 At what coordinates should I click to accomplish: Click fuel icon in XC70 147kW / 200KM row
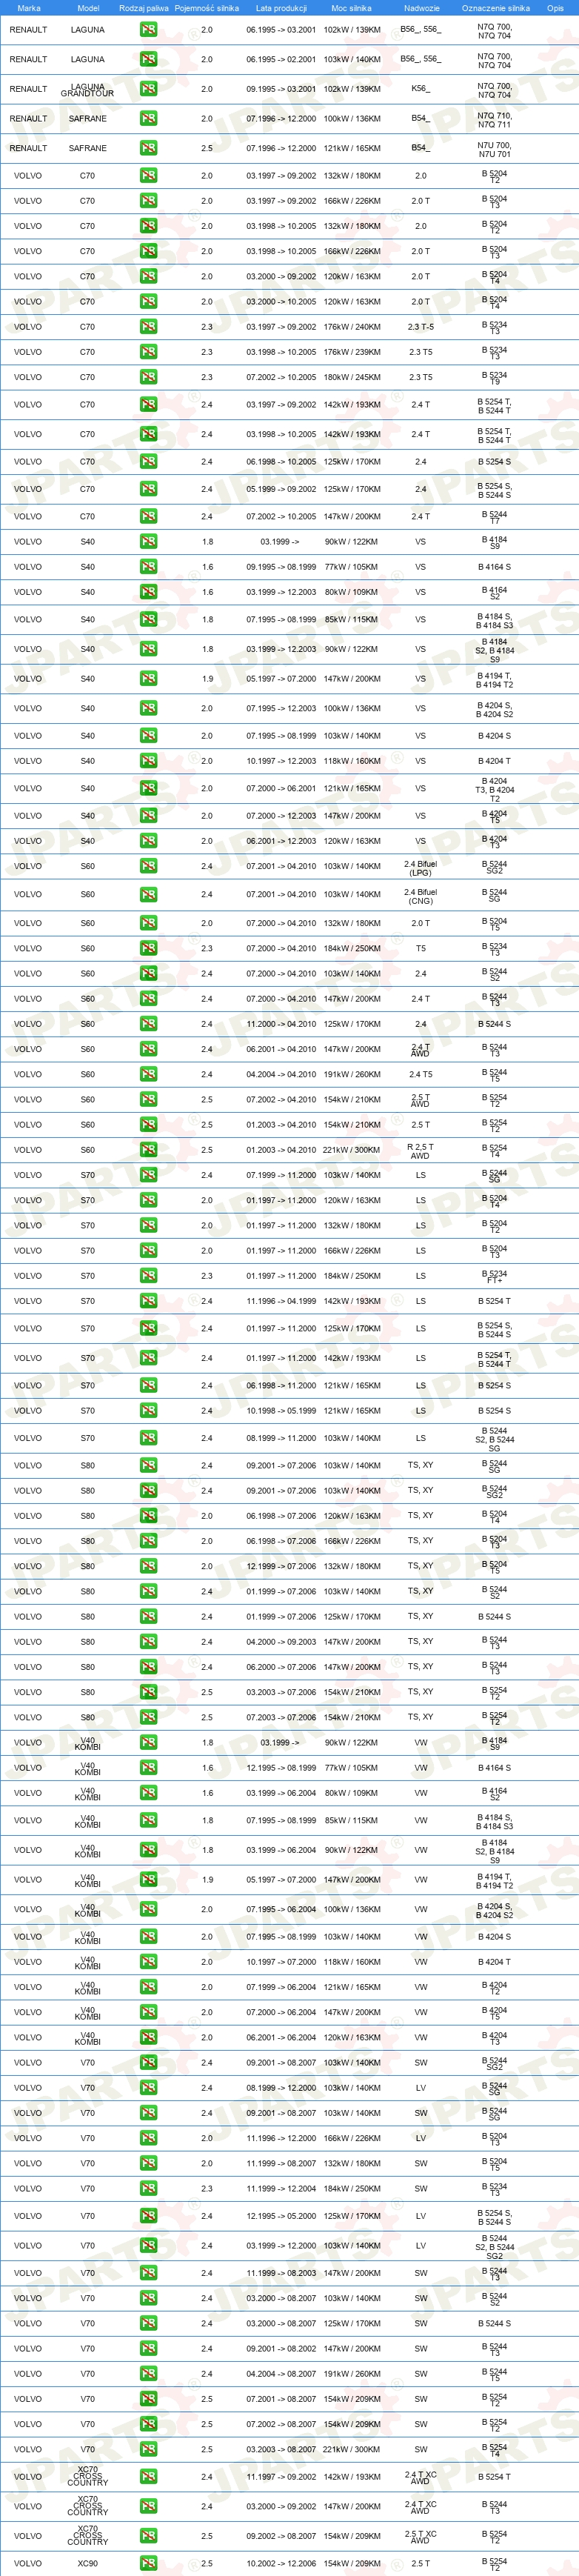(148, 2506)
